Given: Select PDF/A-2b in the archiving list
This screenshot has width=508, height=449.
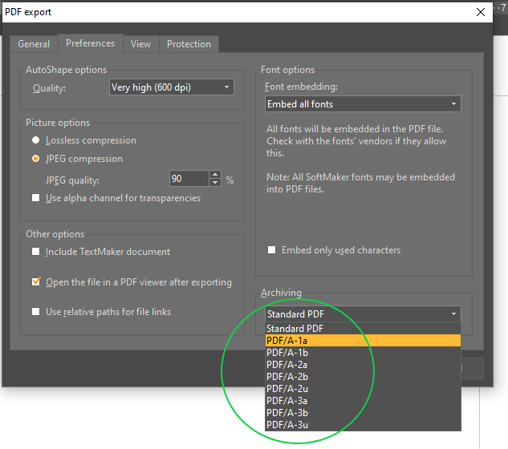Looking at the screenshot, I should click(x=363, y=376).
